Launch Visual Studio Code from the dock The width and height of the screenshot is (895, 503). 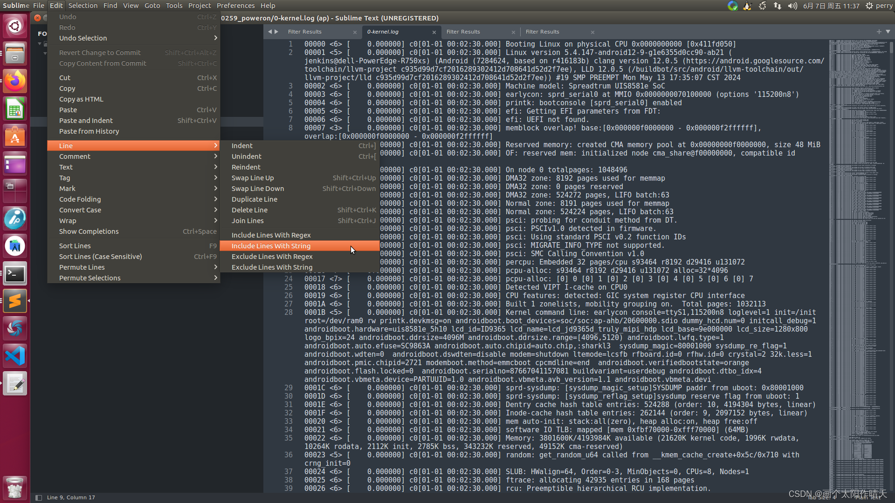point(15,355)
